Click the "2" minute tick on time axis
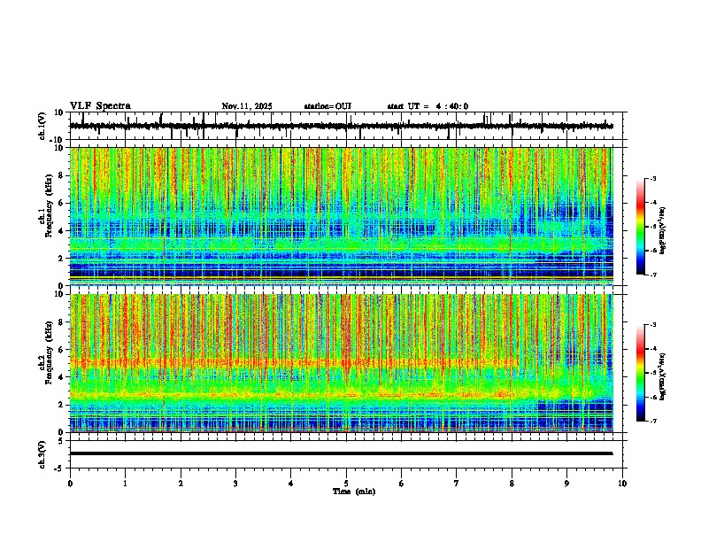This screenshot has height=542, width=701. click(181, 484)
